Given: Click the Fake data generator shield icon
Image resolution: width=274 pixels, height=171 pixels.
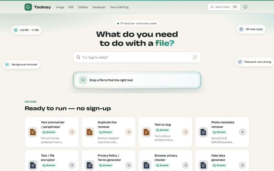Looking at the screenshot, I should (x=203, y=165).
